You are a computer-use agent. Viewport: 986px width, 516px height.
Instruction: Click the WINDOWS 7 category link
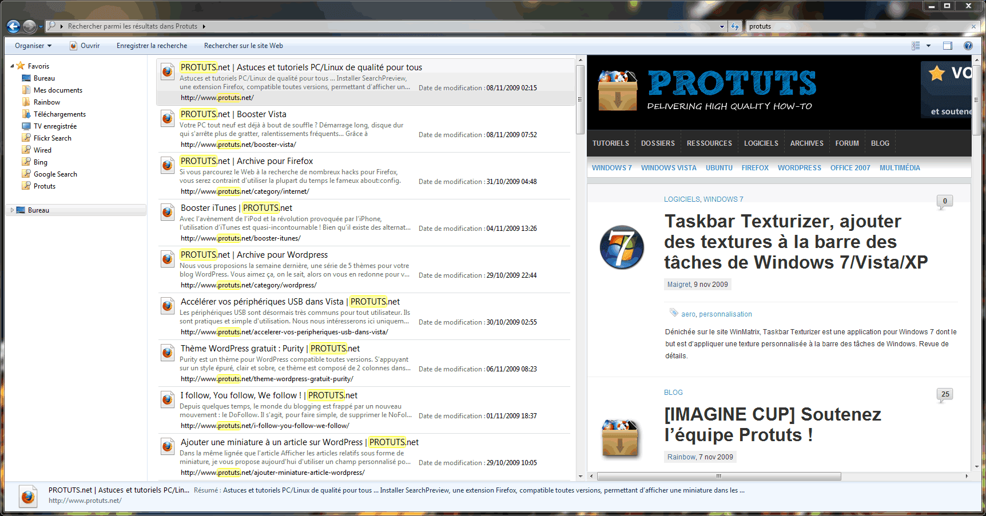click(612, 168)
